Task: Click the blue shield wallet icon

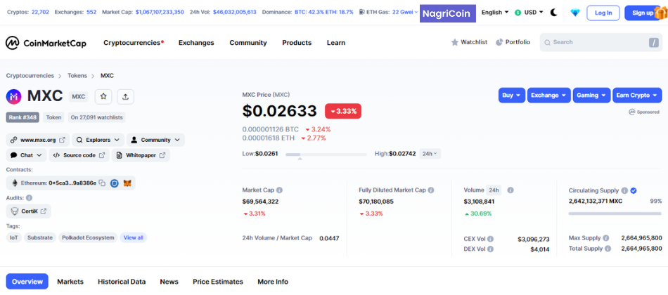Action: [114, 183]
